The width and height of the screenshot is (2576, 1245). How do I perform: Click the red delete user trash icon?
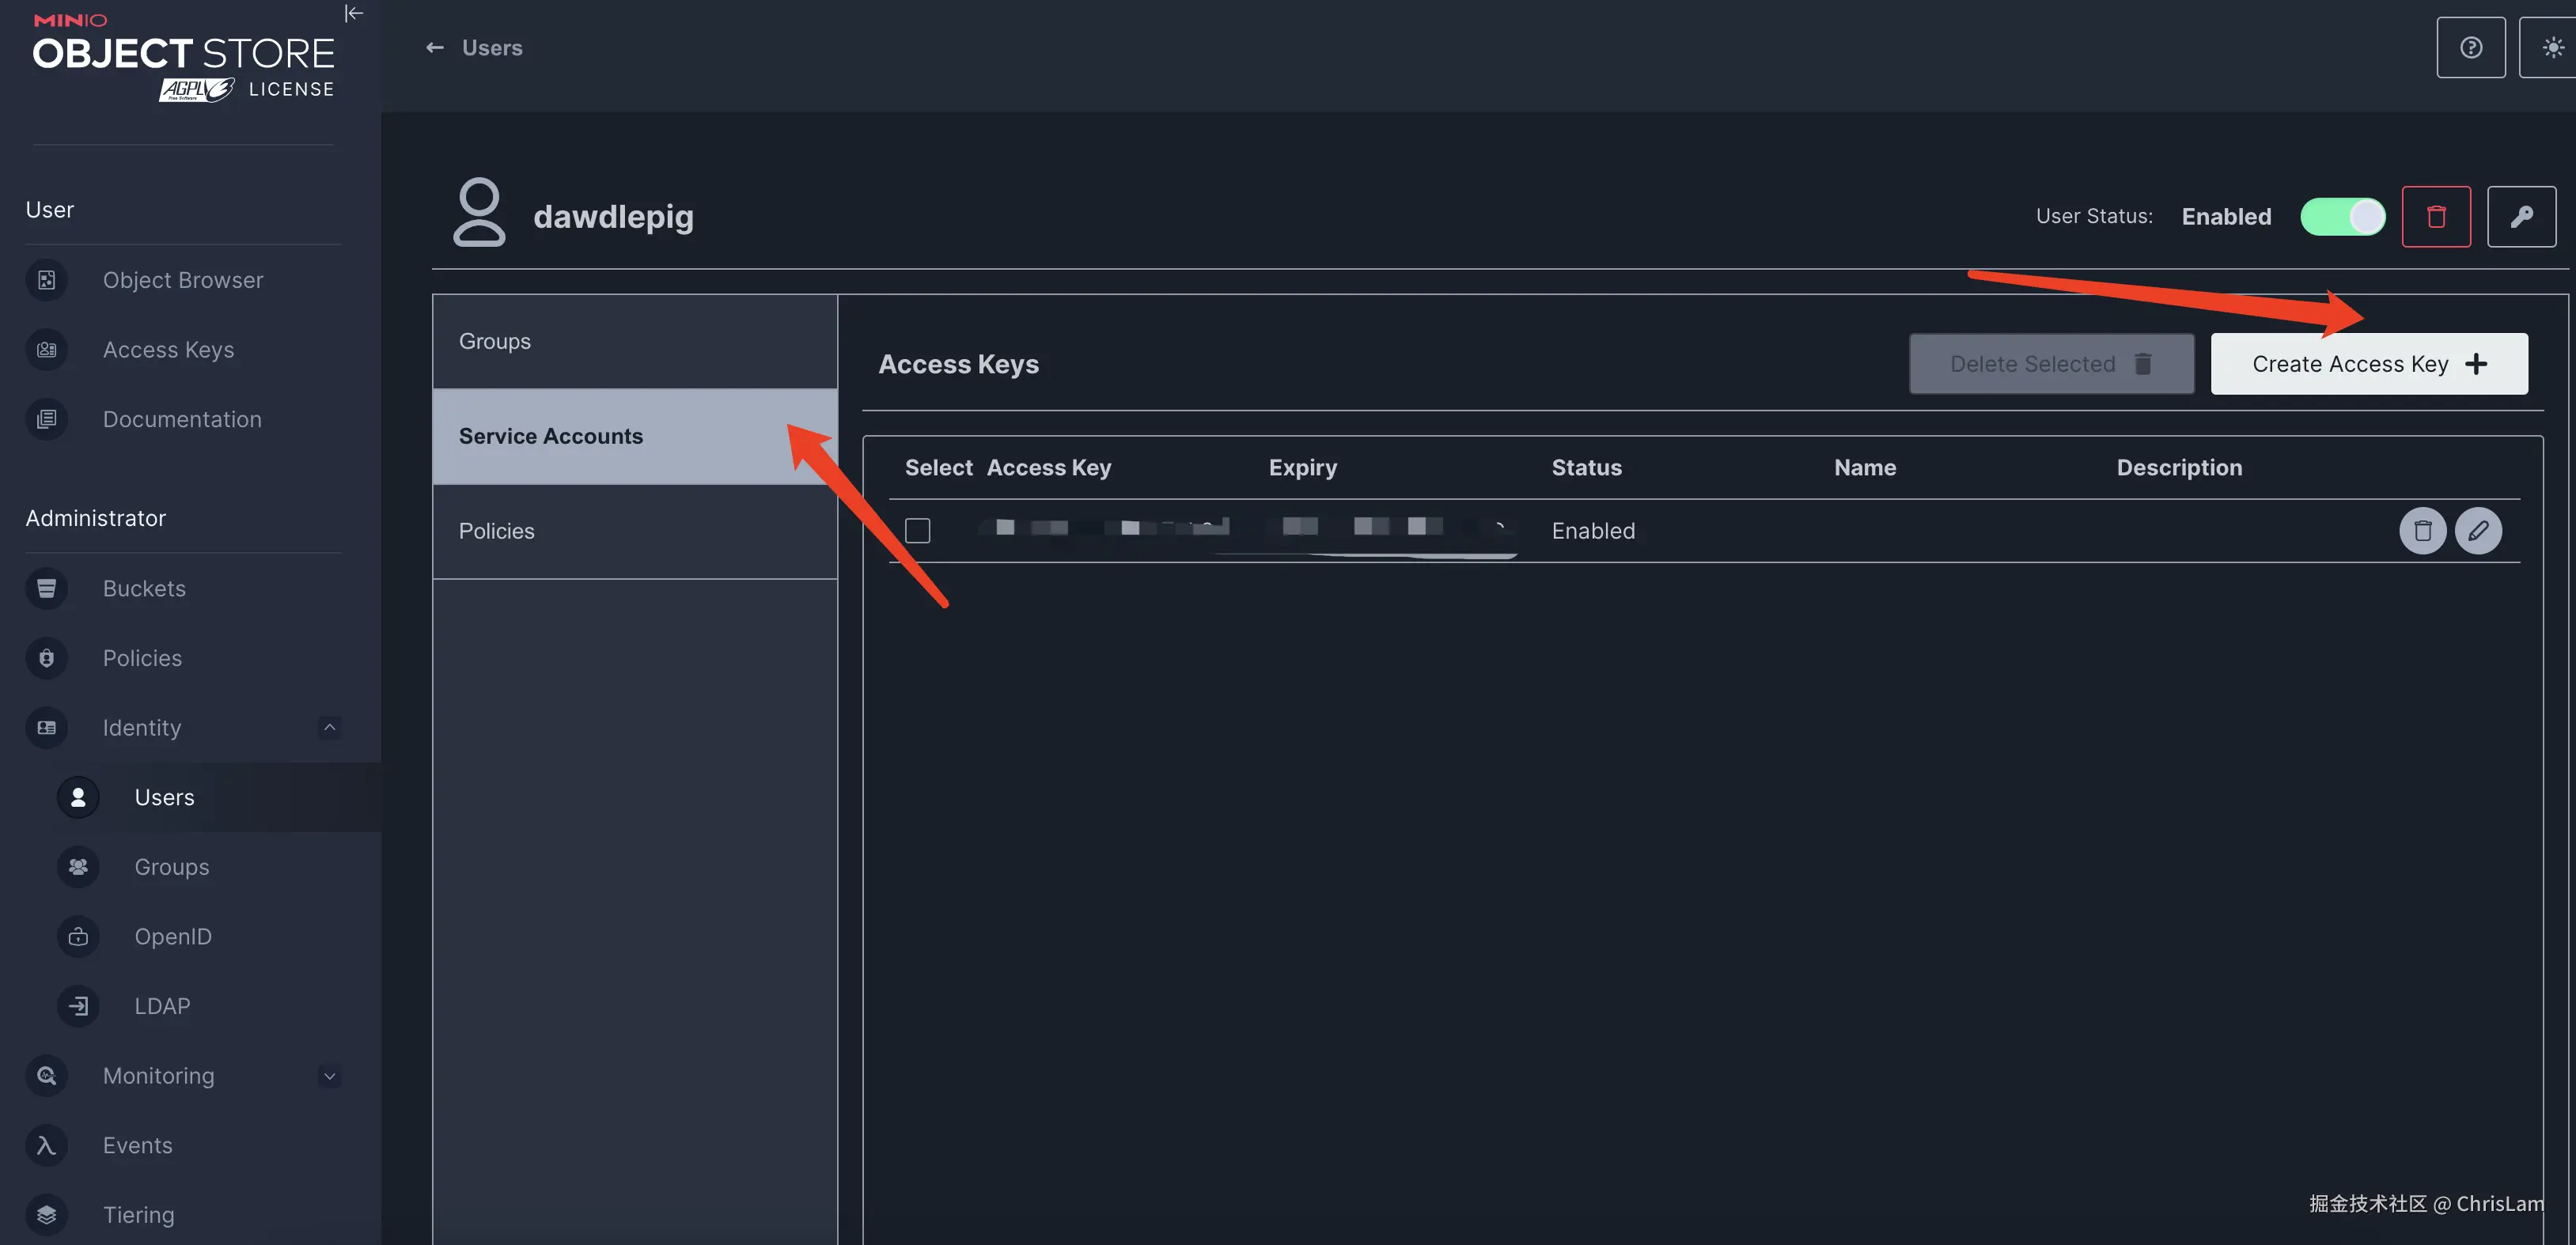click(x=2435, y=216)
